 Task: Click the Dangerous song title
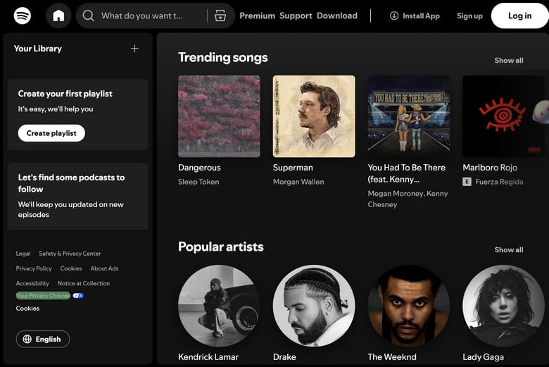(199, 168)
